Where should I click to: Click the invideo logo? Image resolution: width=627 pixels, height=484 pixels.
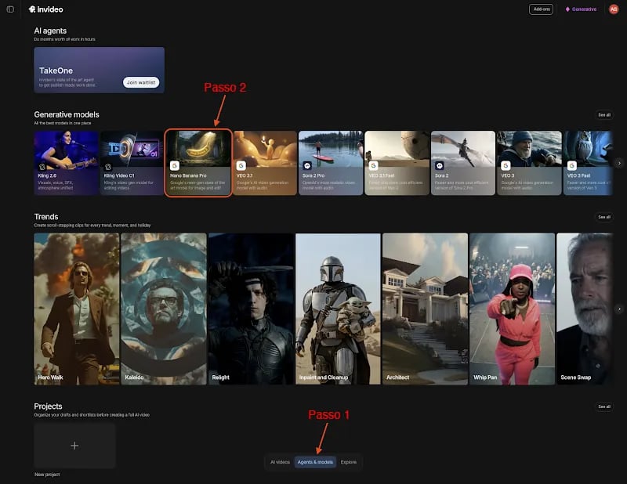point(46,9)
